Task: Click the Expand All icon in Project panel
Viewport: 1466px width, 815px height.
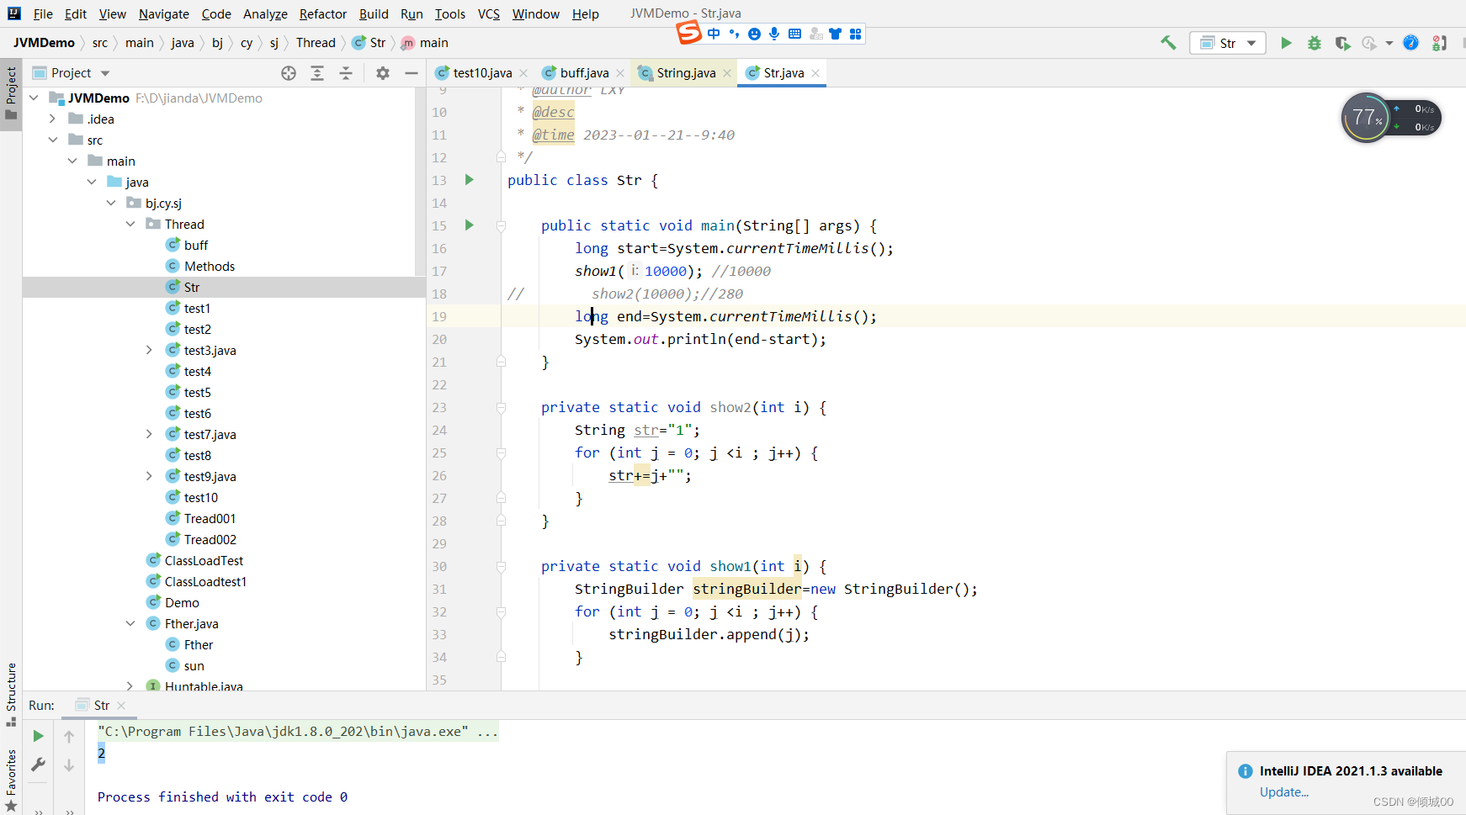Action: (x=317, y=73)
